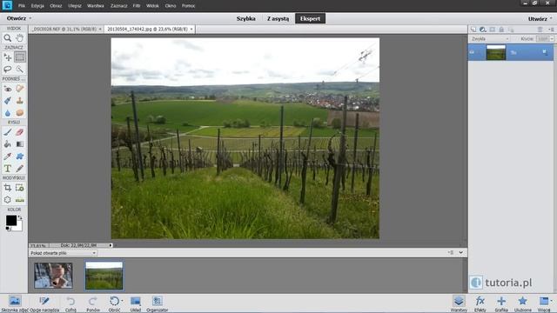557x313 pixels.
Task: Expand the status bar info arrow
Action: (111, 245)
